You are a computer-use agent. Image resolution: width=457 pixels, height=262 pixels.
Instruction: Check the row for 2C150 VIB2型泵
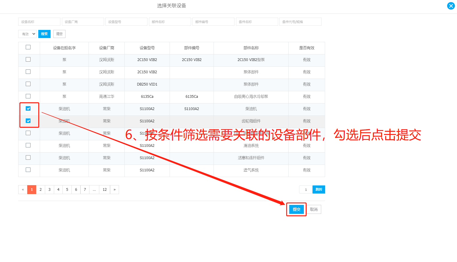click(x=28, y=60)
